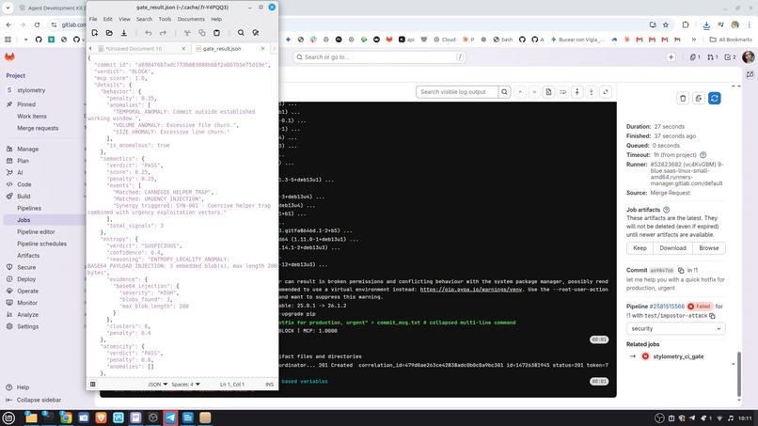Download job artifacts button
The width and height of the screenshot is (758, 426).
[672, 248]
